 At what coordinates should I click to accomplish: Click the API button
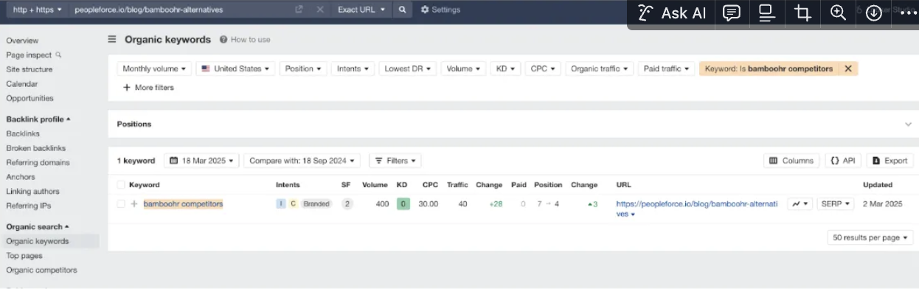843,160
